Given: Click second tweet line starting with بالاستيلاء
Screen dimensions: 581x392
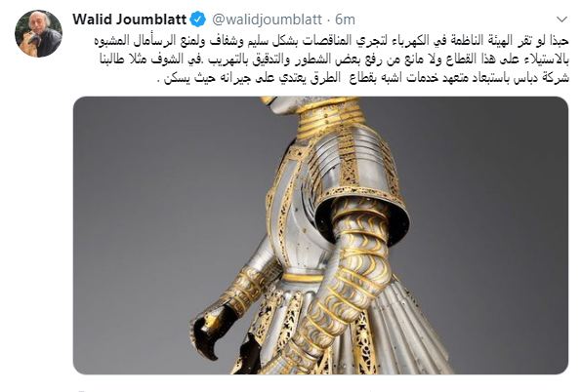Looking at the screenshot, I should click(x=334, y=59).
